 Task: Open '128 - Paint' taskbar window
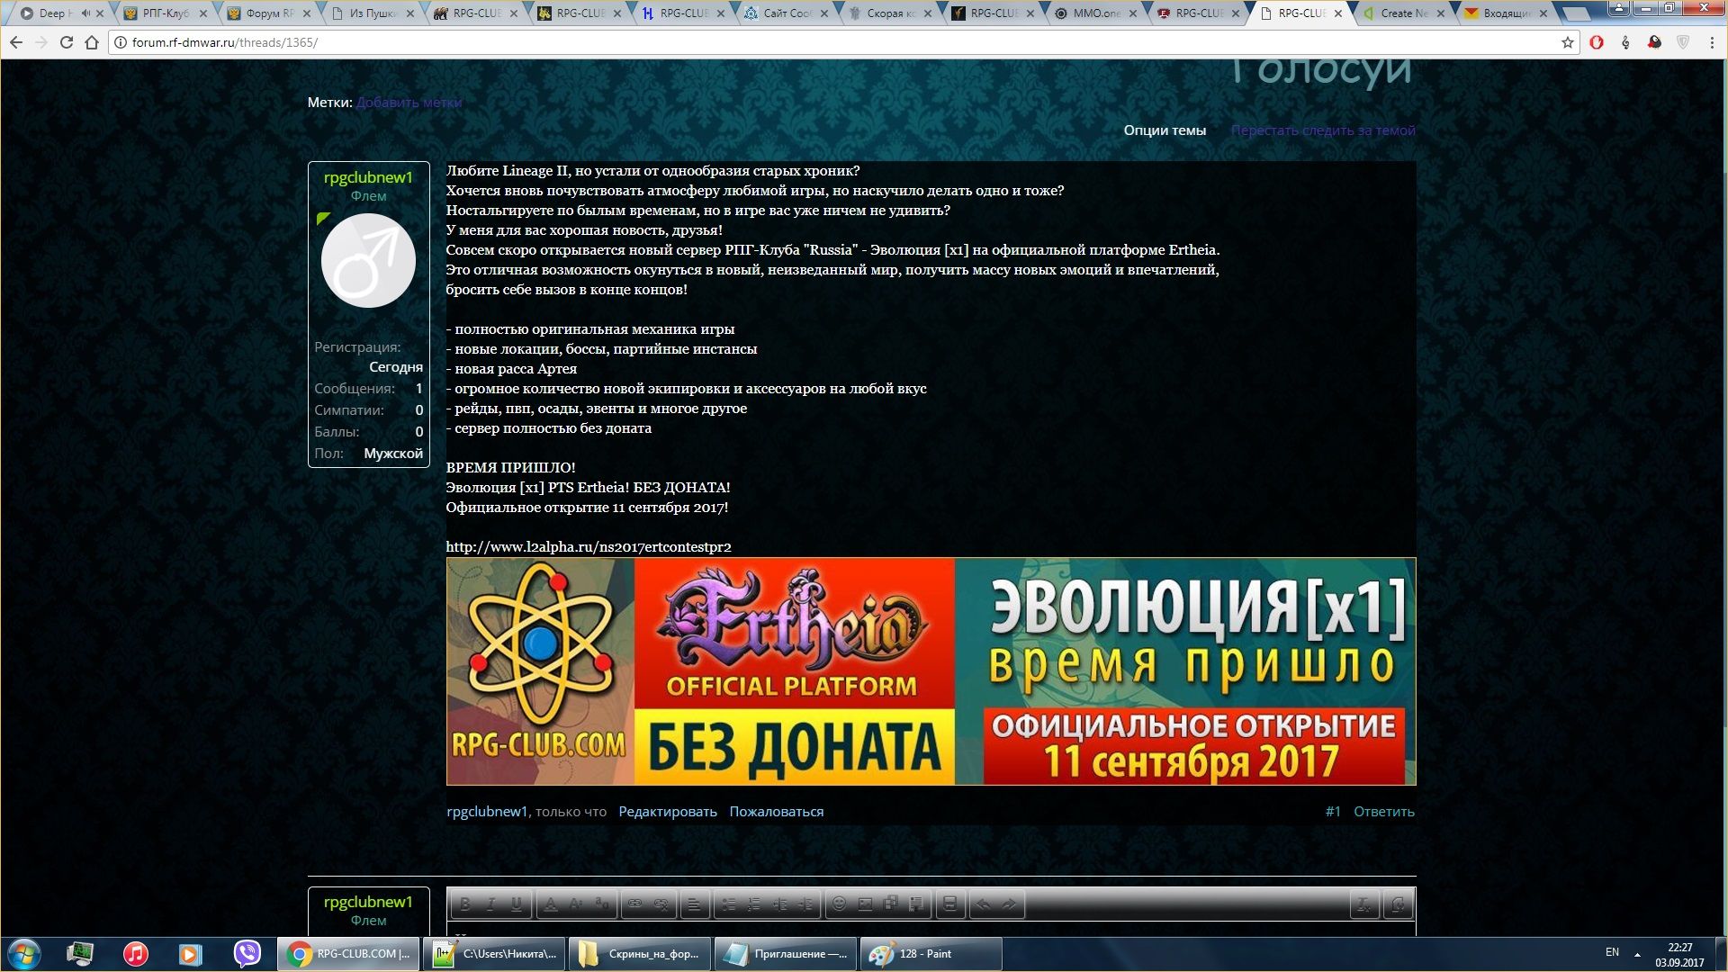[x=931, y=954]
